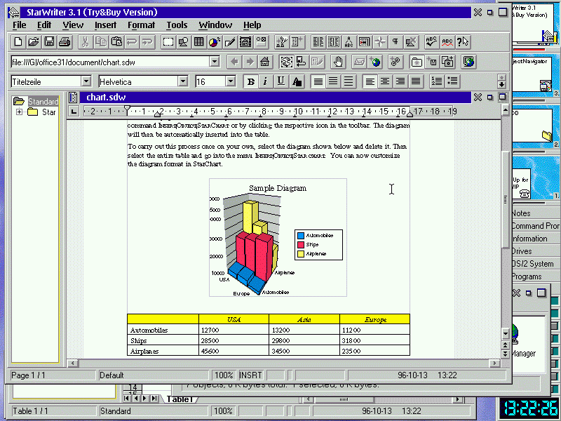
Task: Turn on numbered list
Action: coord(437,81)
